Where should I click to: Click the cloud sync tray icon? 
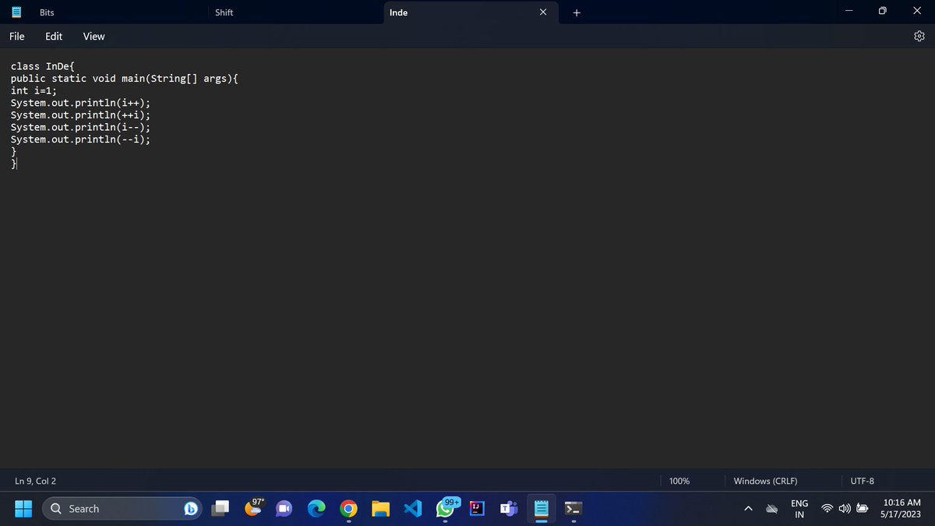[x=771, y=509]
